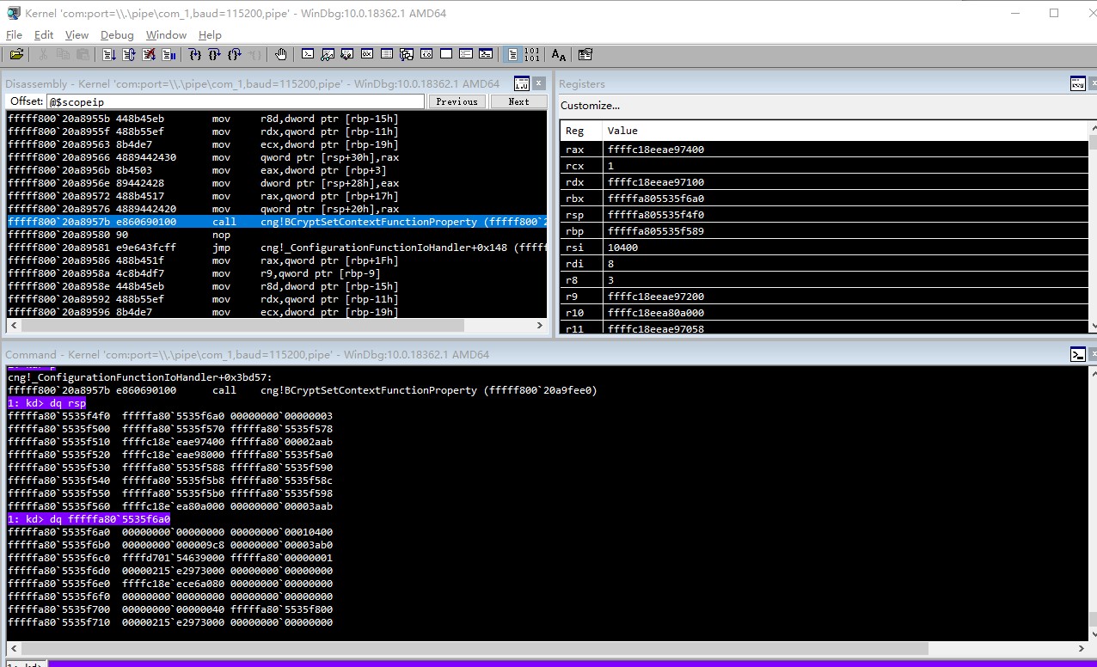1097x667 pixels.
Task: Select the highlighted call BCryptSetContextFunctionProperty line
Action: click(x=277, y=222)
